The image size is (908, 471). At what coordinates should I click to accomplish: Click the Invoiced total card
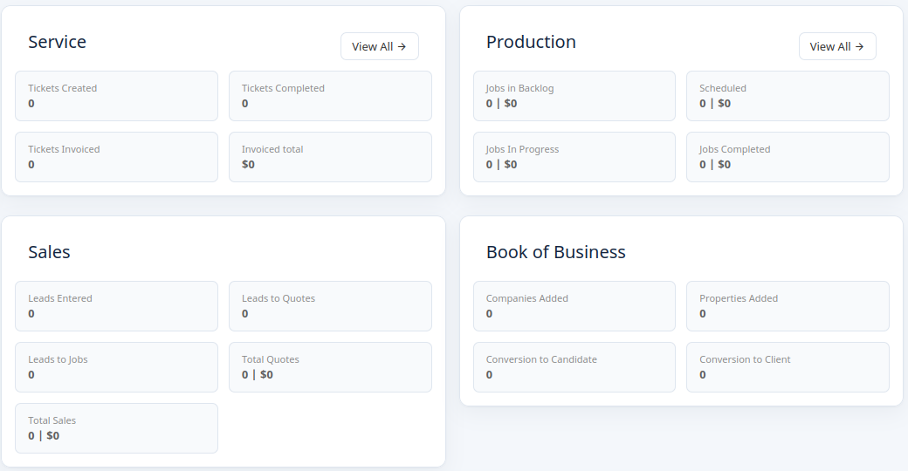[x=330, y=157]
